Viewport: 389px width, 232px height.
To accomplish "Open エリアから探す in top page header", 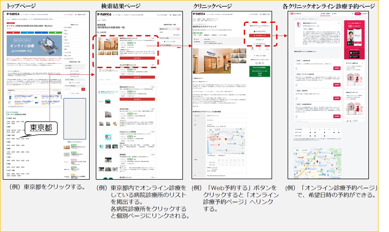I will (68, 14).
